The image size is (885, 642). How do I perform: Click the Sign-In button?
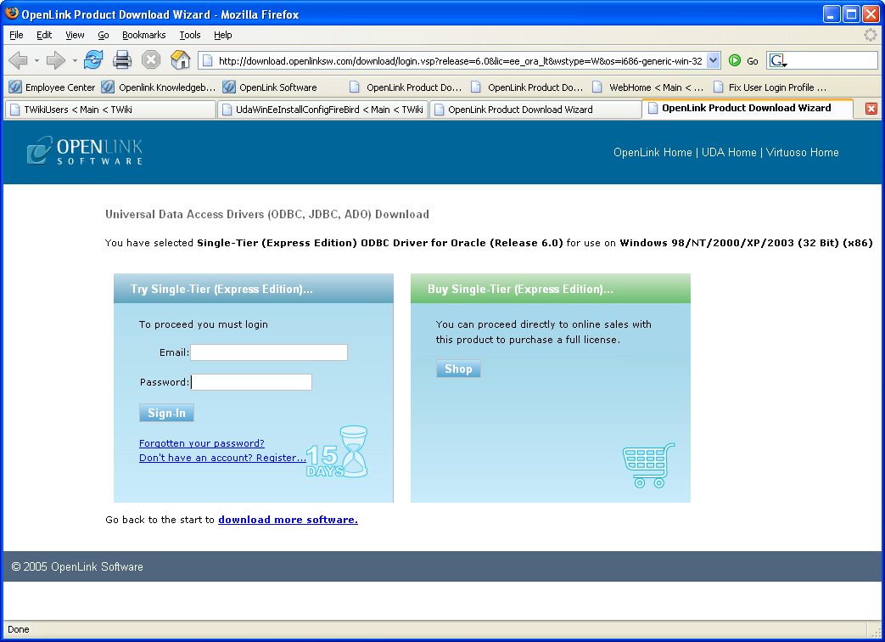coord(166,413)
